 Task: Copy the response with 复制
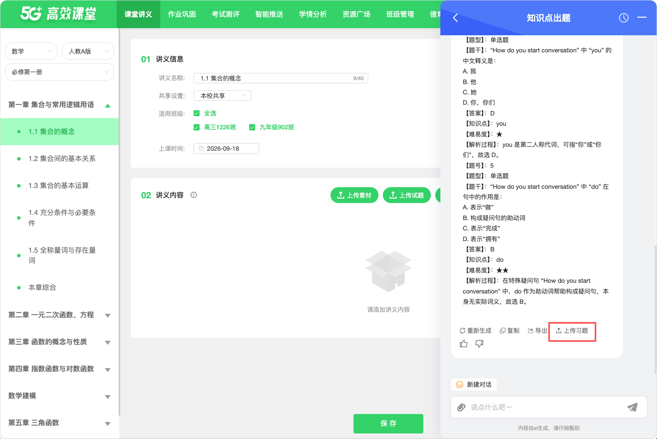pos(509,331)
